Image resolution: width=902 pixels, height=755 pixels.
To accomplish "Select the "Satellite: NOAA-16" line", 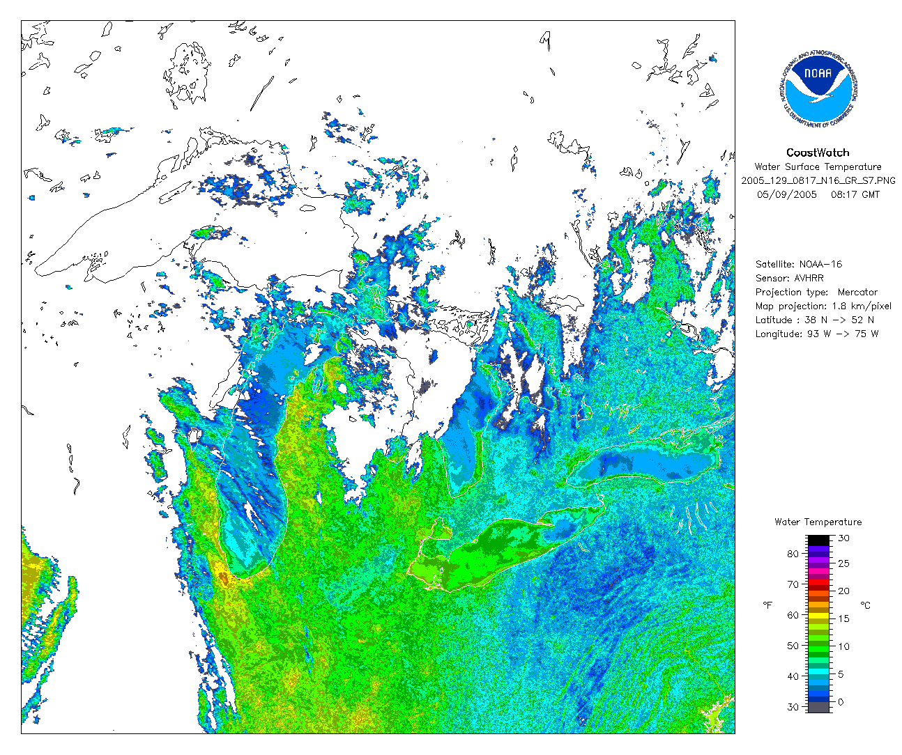I will coord(799,264).
